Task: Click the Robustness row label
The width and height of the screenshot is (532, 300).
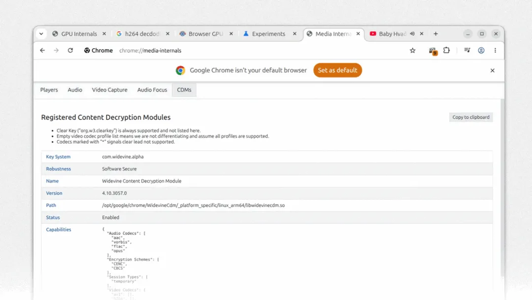Action: click(58, 169)
